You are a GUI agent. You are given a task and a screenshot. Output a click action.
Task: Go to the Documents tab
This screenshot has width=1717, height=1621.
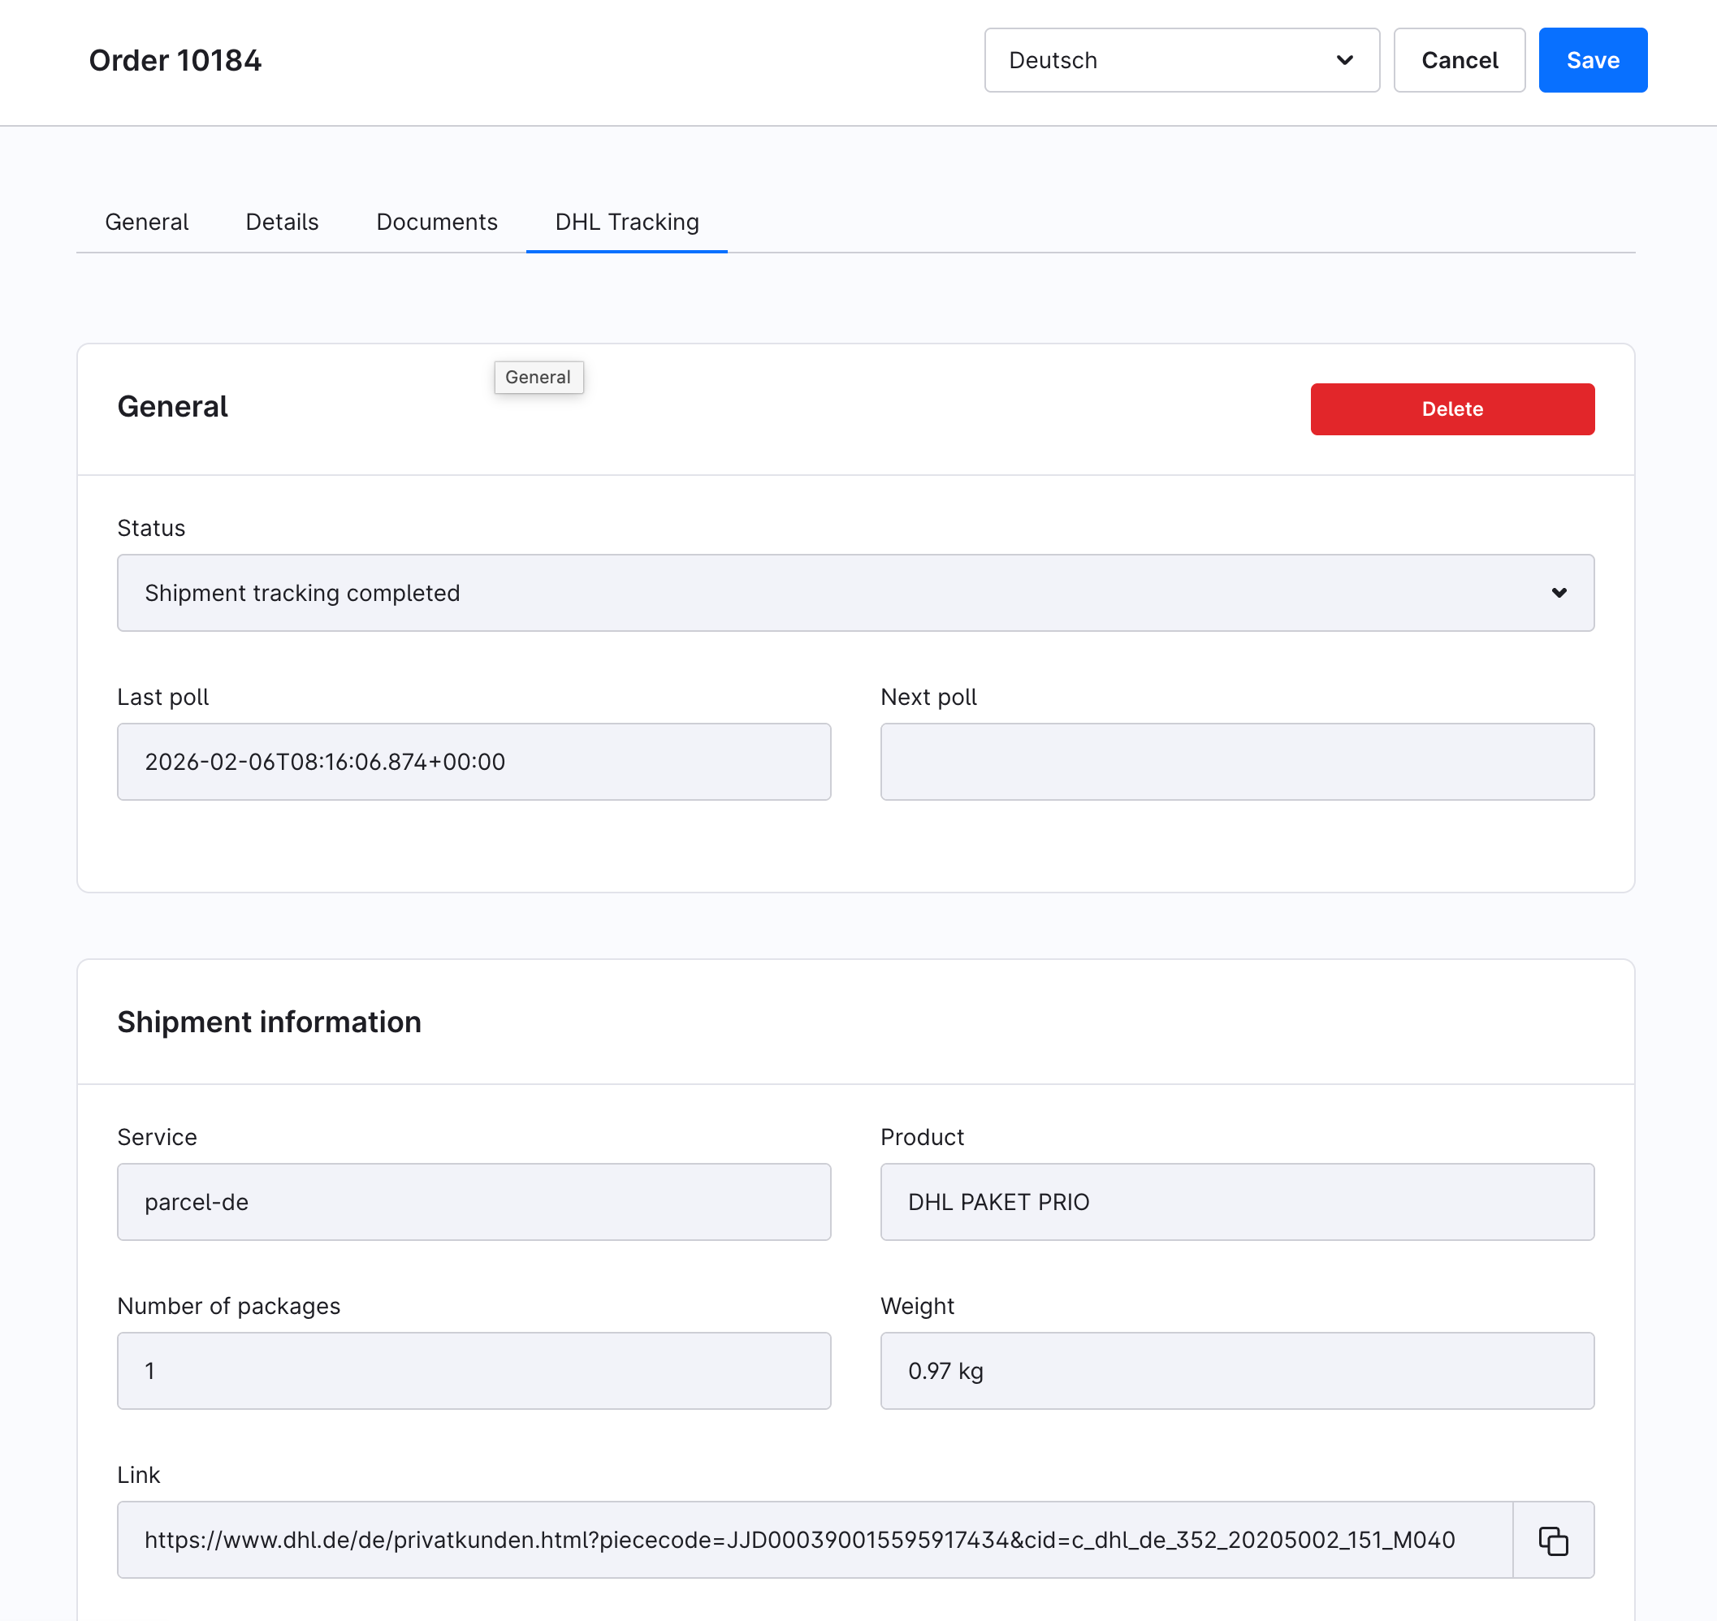pyautogui.click(x=437, y=222)
